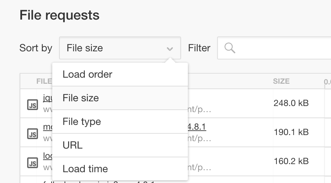Pick URL in the sort options list
Screen dimensions: 331x183
[120, 145]
